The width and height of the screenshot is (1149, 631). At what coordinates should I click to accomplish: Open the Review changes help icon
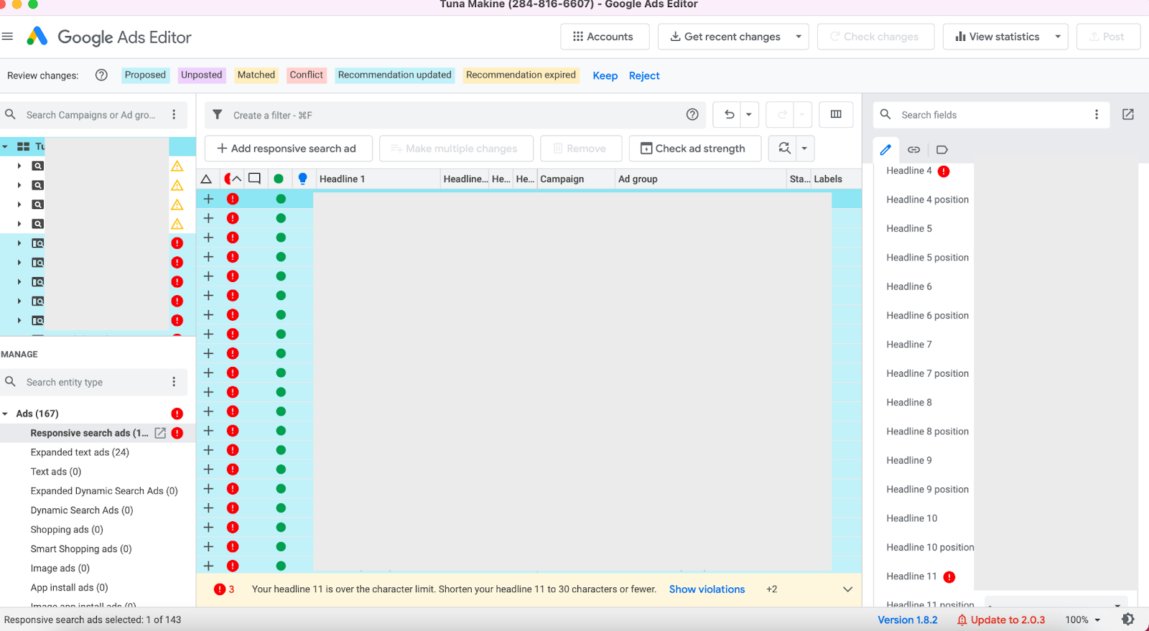click(x=101, y=75)
